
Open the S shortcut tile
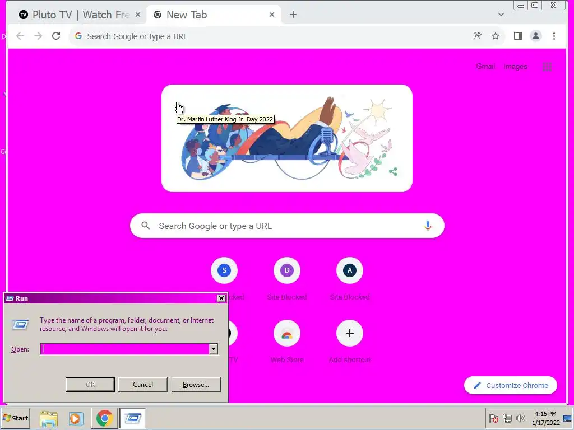click(224, 270)
